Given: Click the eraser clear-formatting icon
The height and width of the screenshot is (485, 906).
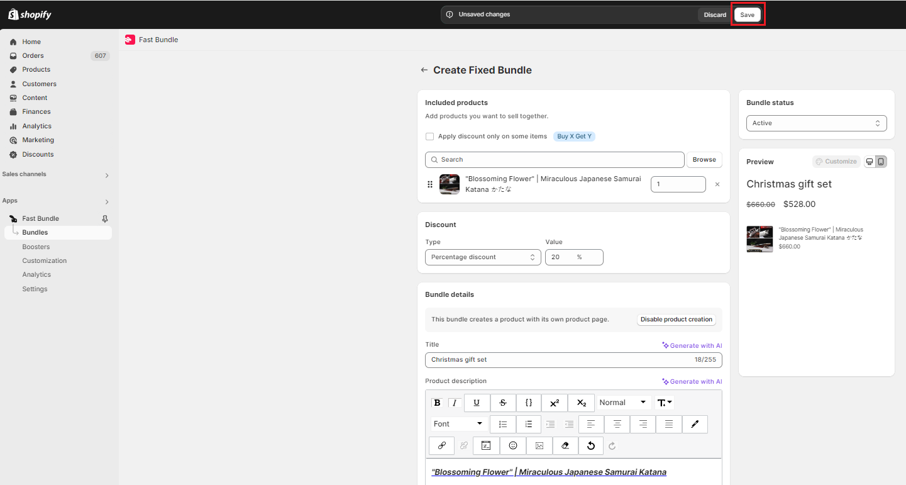Looking at the screenshot, I should point(565,445).
